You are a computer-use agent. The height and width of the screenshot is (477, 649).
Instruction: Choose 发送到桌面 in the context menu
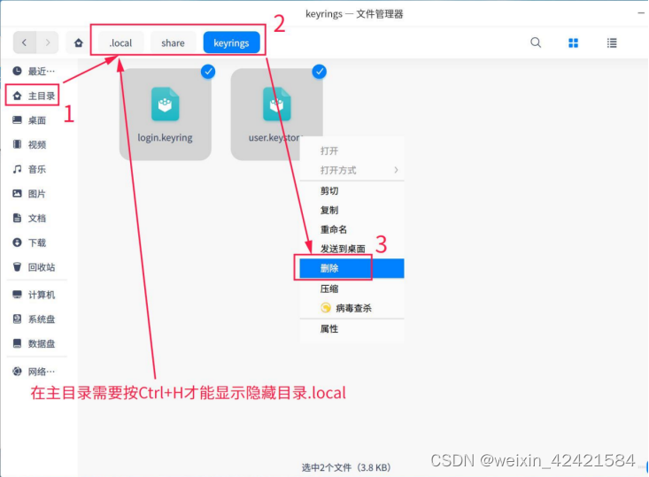pyautogui.click(x=352, y=249)
